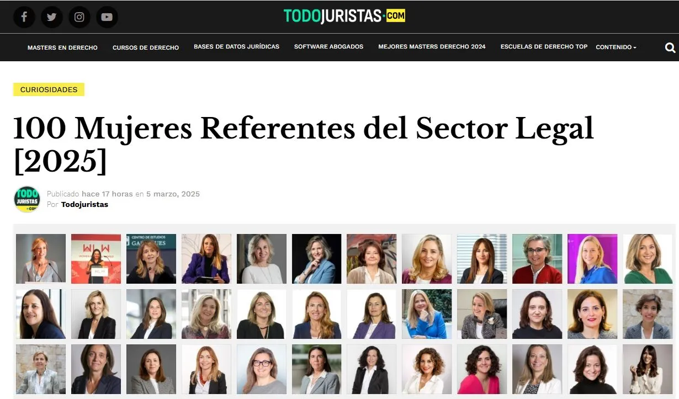
Task: Click the search magnifier icon
Action: pyautogui.click(x=670, y=47)
